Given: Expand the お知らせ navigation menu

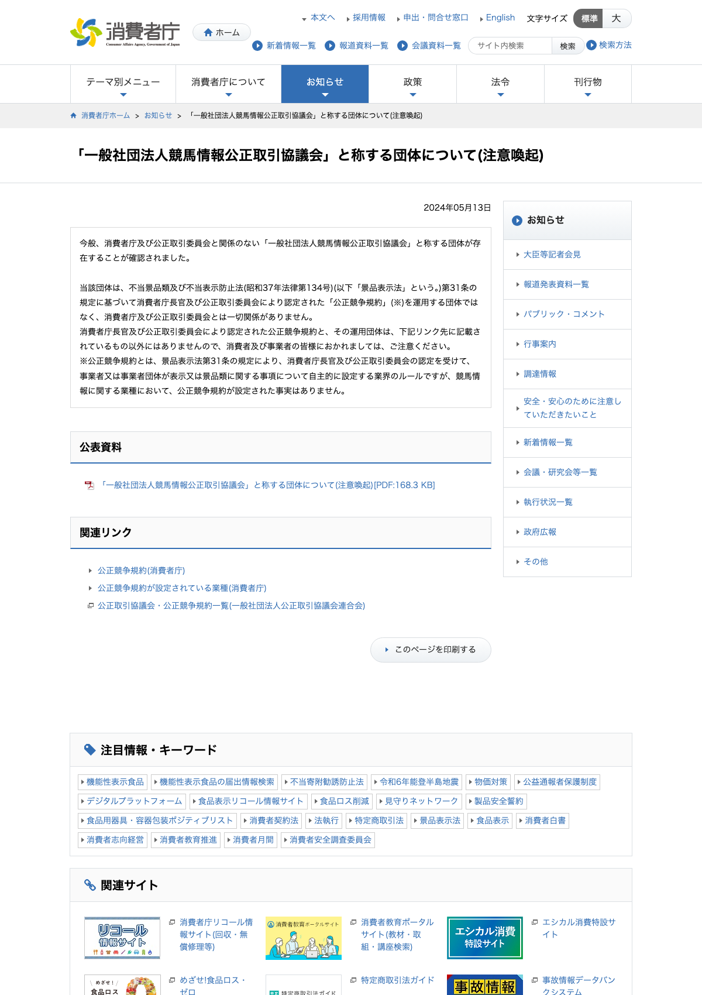Looking at the screenshot, I should coord(325,84).
